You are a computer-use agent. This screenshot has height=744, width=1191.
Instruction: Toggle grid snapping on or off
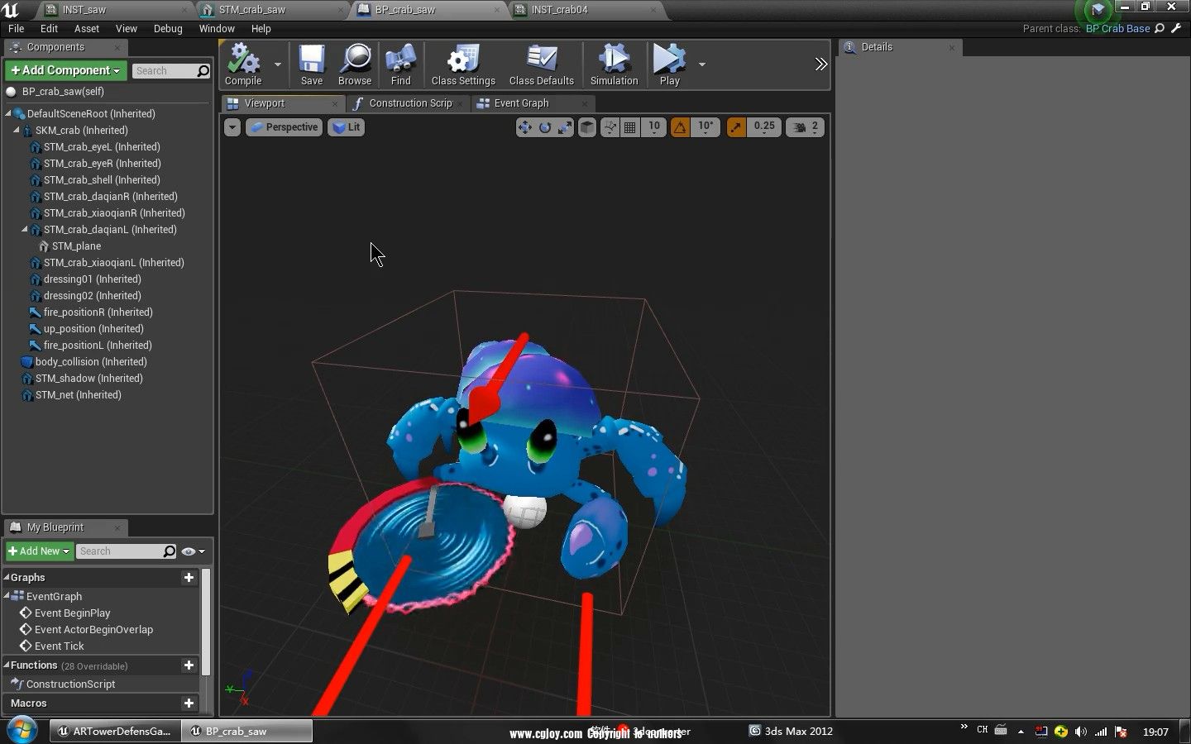pyautogui.click(x=630, y=127)
